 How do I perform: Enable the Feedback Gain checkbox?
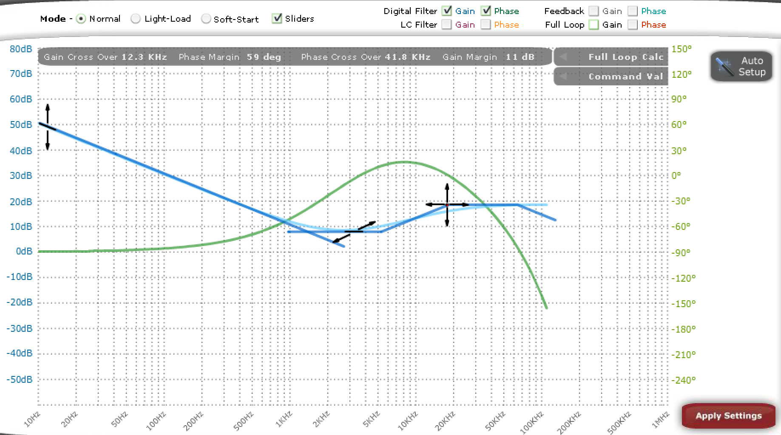pyautogui.click(x=594, y=11)
